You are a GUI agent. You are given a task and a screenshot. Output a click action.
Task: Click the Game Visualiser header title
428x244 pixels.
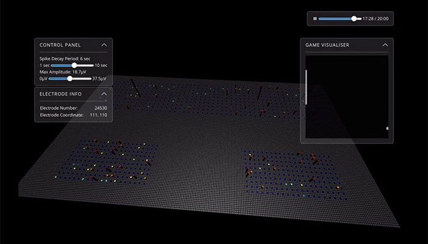click(327, 45)
